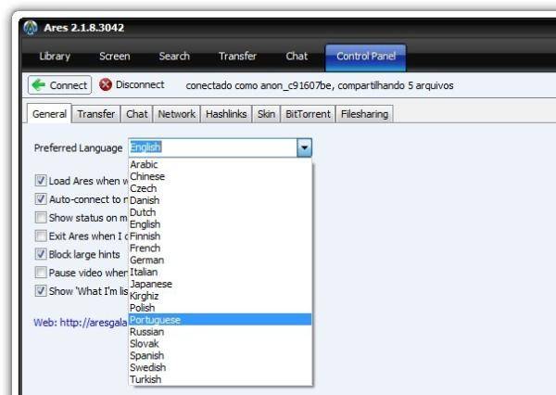
Task: Toggle the Auto-connect checkbox
Action: click(x=41, y=198)
